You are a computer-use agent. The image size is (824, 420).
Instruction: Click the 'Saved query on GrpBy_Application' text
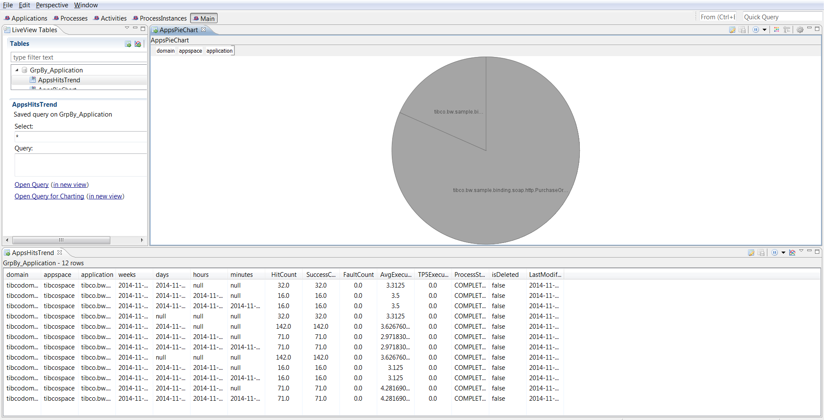pyautogui.click(x=63, y=114)
